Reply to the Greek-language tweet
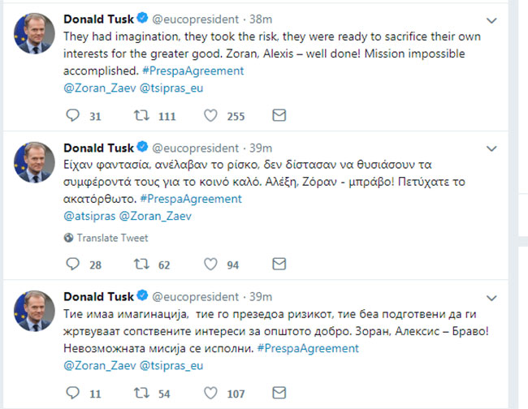Image resolution: width=528 pixels, height=409 pixels. coord(72,264)
